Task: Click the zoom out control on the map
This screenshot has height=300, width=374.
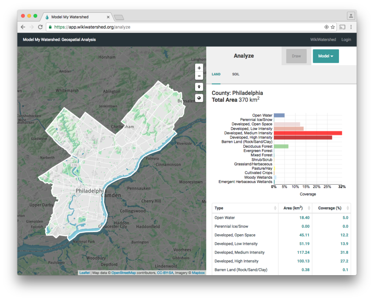Action: click(199, 76)
